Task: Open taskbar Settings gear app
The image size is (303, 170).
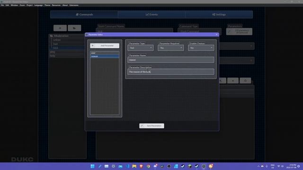Action: (114, 166)
